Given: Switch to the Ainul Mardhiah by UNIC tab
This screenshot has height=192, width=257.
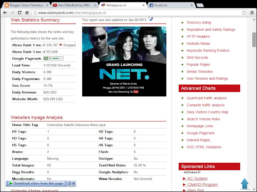Looking at the screenshot, I should pos(74,5).
